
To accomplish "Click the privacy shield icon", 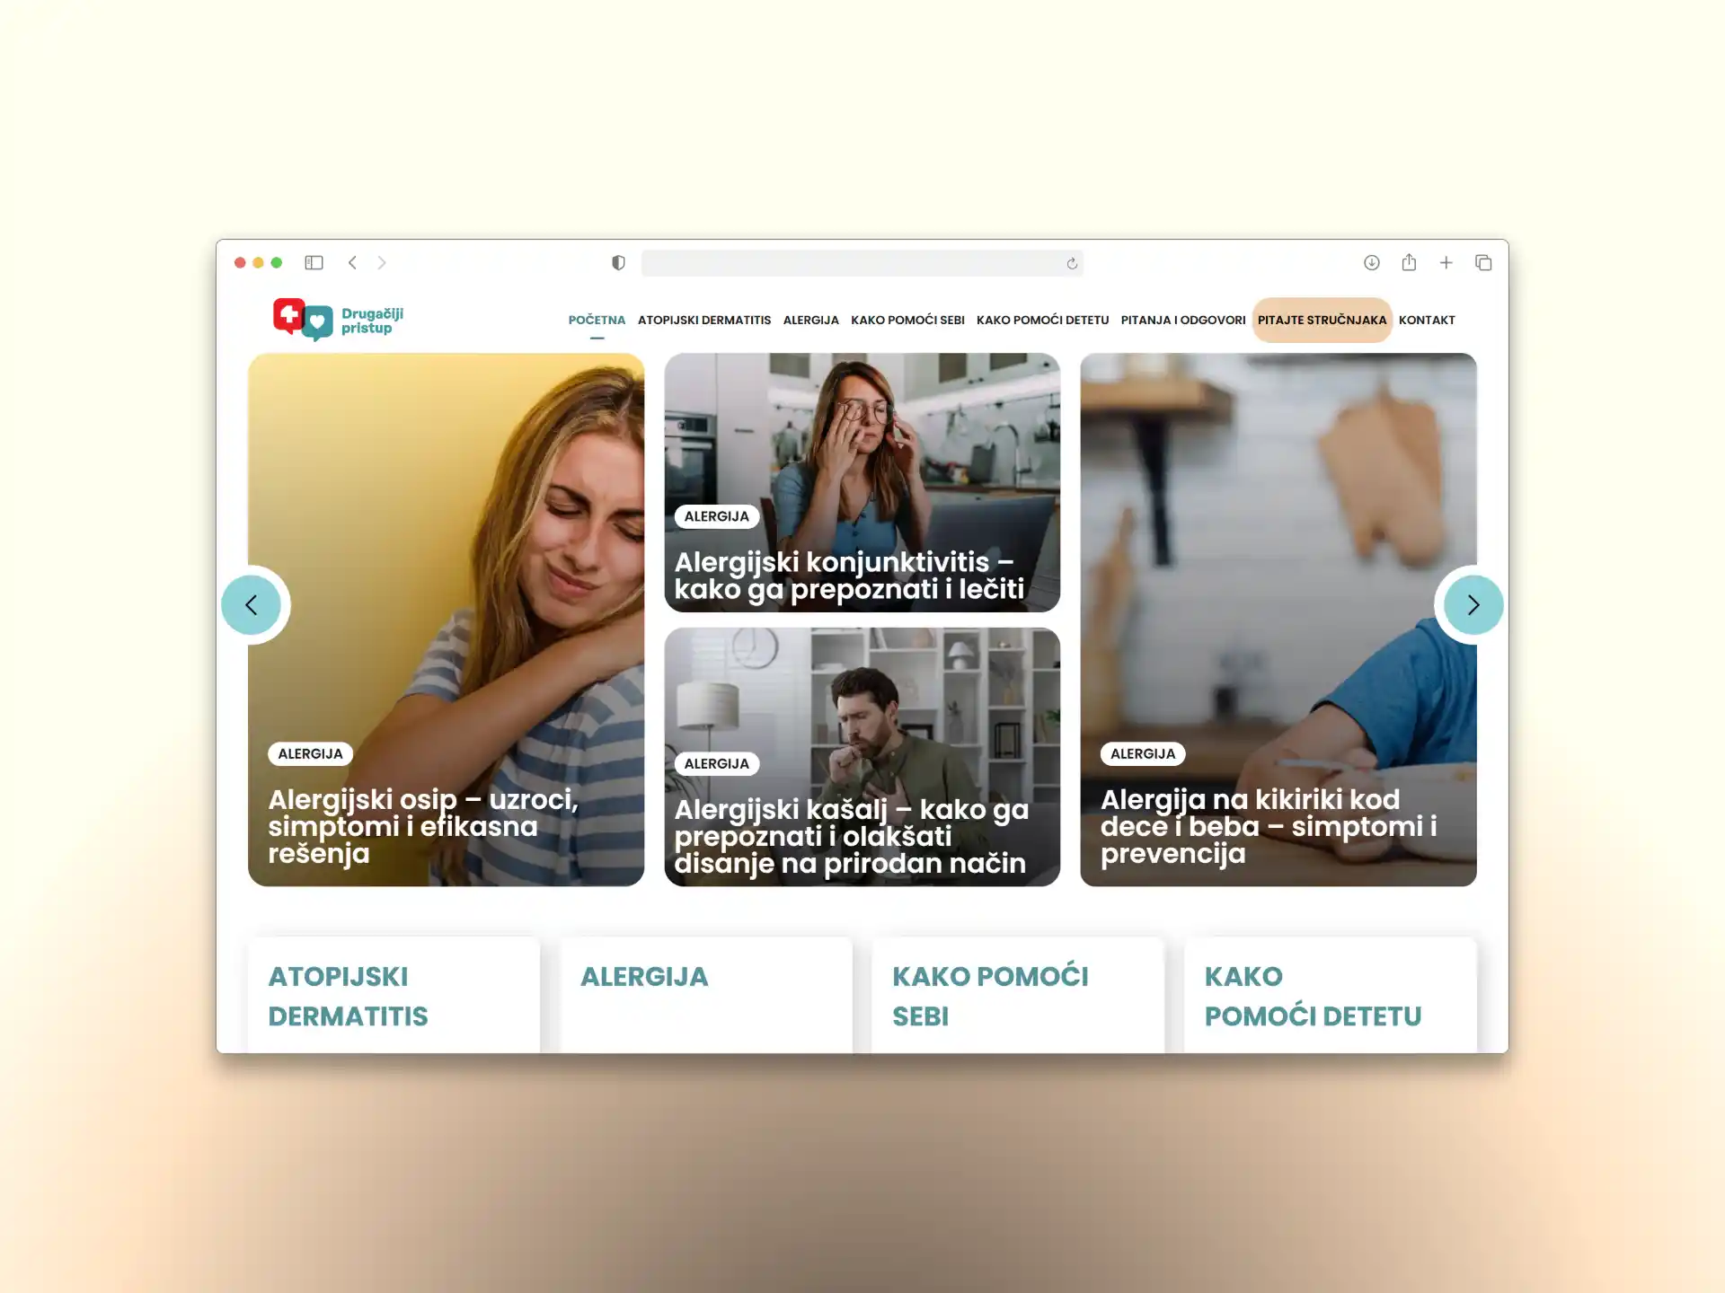I will point(618,263).
